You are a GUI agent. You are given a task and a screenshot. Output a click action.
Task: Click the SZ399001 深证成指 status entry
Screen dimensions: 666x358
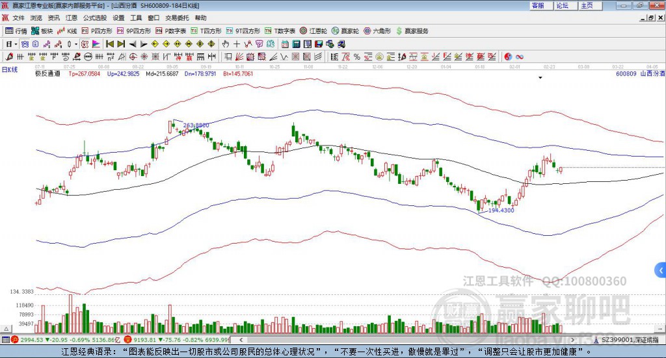pyautogui.click(x=627, y=340)
